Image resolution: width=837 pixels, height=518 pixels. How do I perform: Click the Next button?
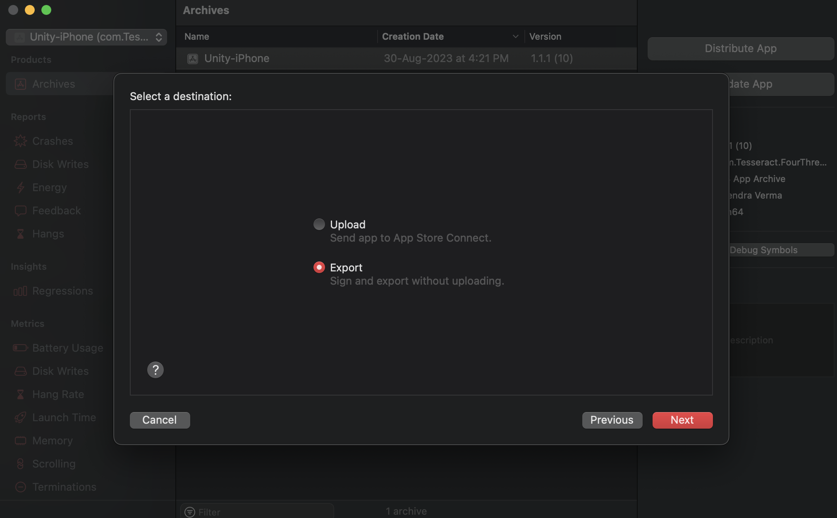[682, 420]
